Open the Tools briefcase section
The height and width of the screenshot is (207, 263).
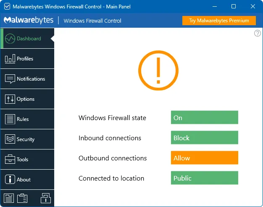point(10,160)
